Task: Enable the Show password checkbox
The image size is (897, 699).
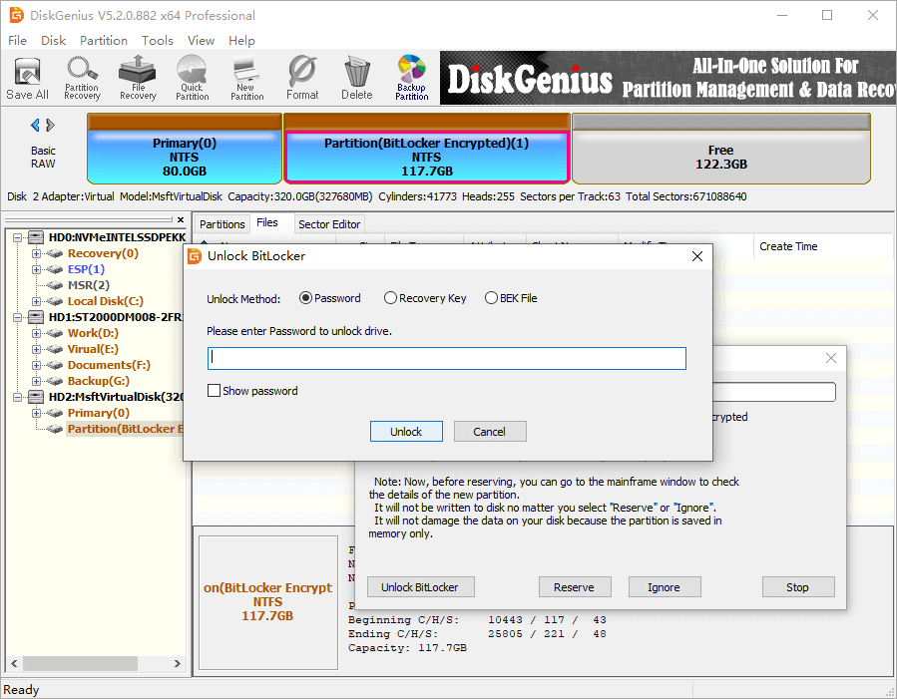Action: click(214, 391)
